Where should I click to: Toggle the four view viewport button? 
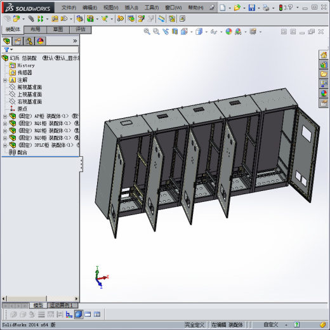97,315
